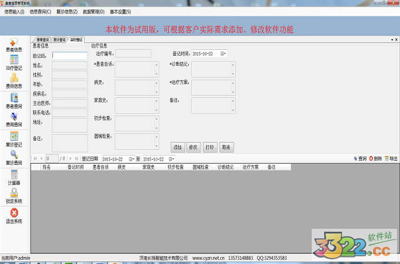Open start 登记日期 date dropdown

[x=131, y=159]
